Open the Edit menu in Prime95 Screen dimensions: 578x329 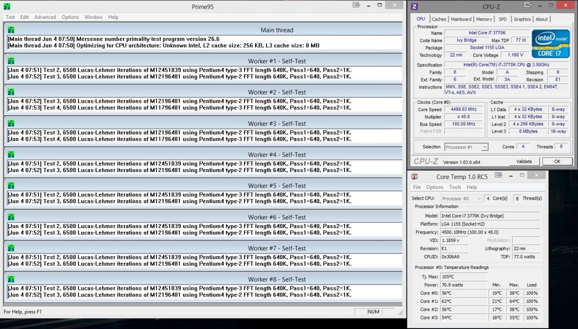[x=24, y=17]
